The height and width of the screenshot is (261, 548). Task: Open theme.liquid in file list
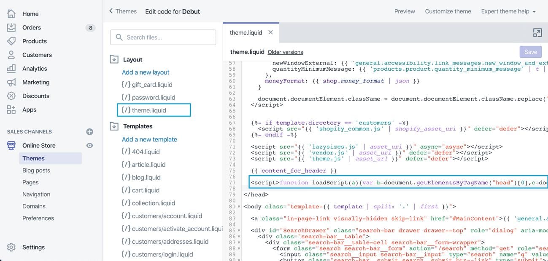click(x=154, y=110)
